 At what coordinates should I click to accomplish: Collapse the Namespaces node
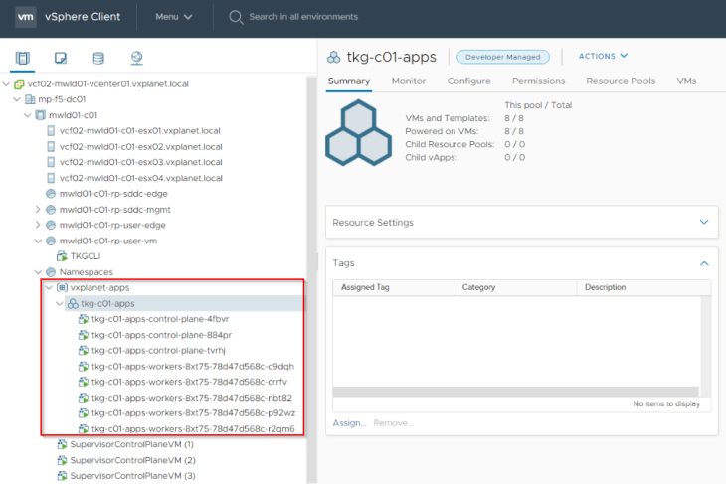tap(38, 272)
